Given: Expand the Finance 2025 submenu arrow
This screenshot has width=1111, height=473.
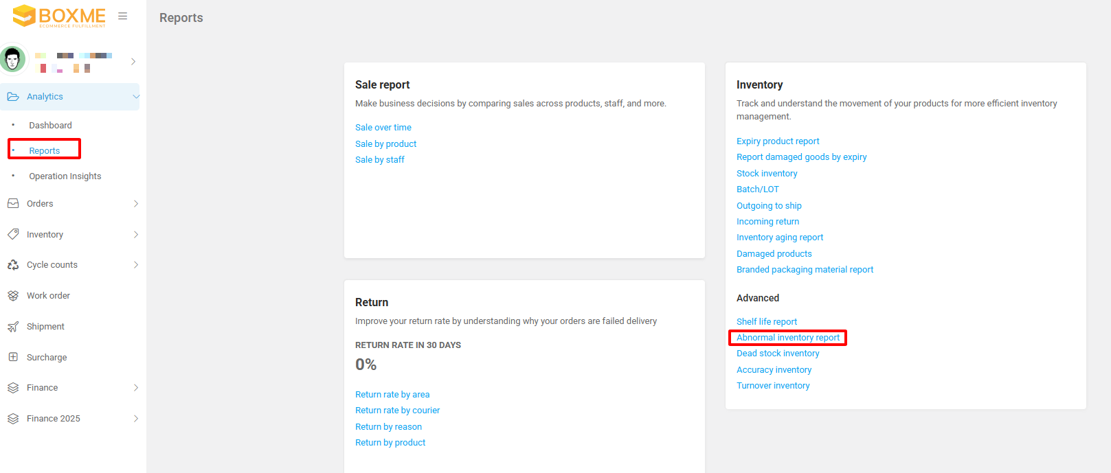Looking at the screenshot, I should [x=135, y=419].
